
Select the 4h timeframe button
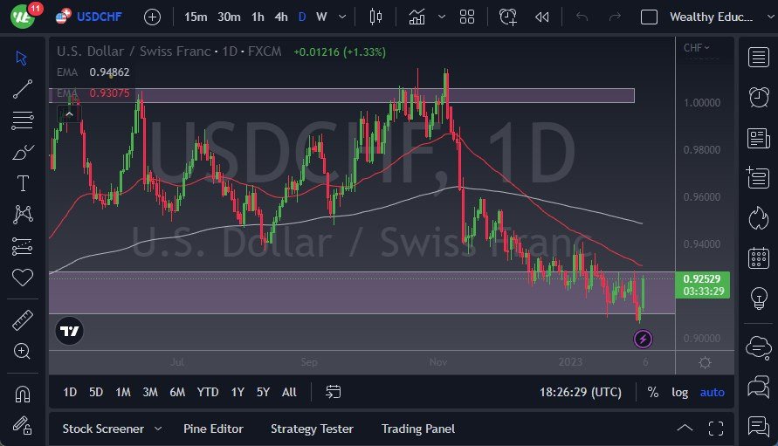pos(280,17)
